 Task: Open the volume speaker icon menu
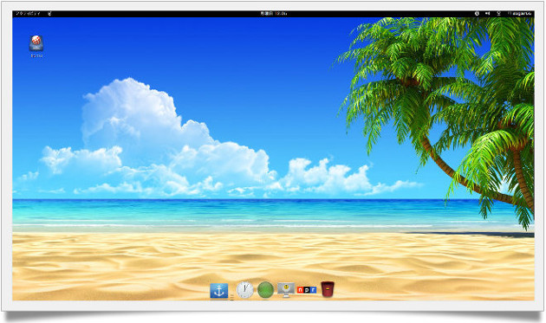[x=487, y=14]
